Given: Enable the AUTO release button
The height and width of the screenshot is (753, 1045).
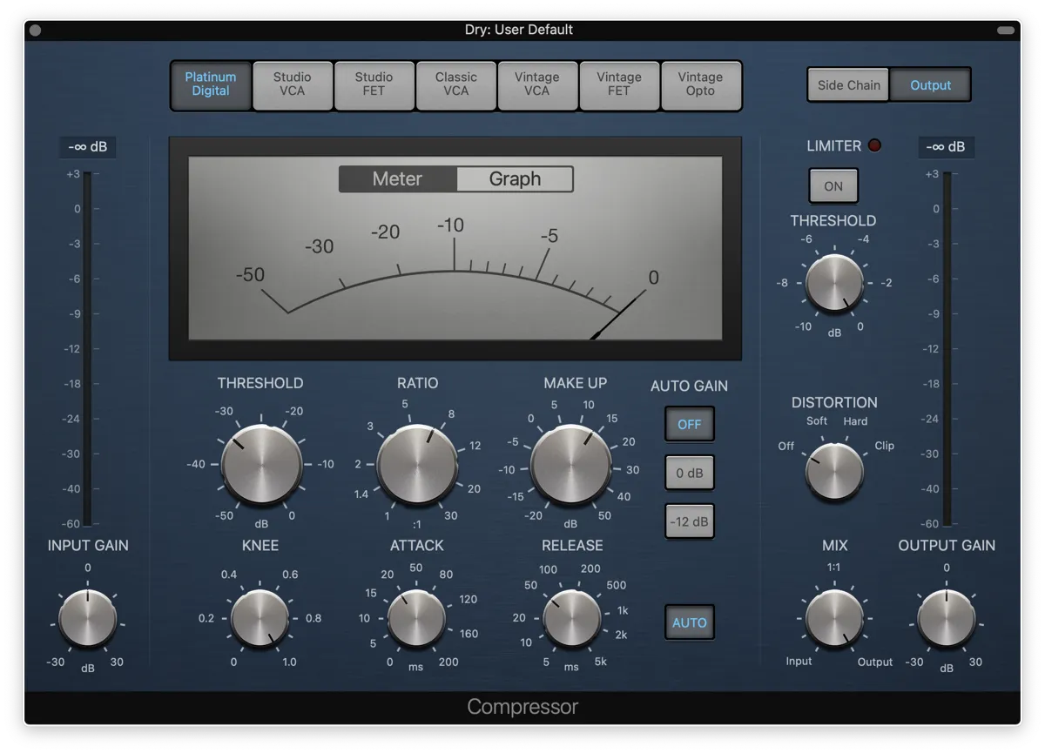Looking at the screenshot, I should tap(689, 623).
